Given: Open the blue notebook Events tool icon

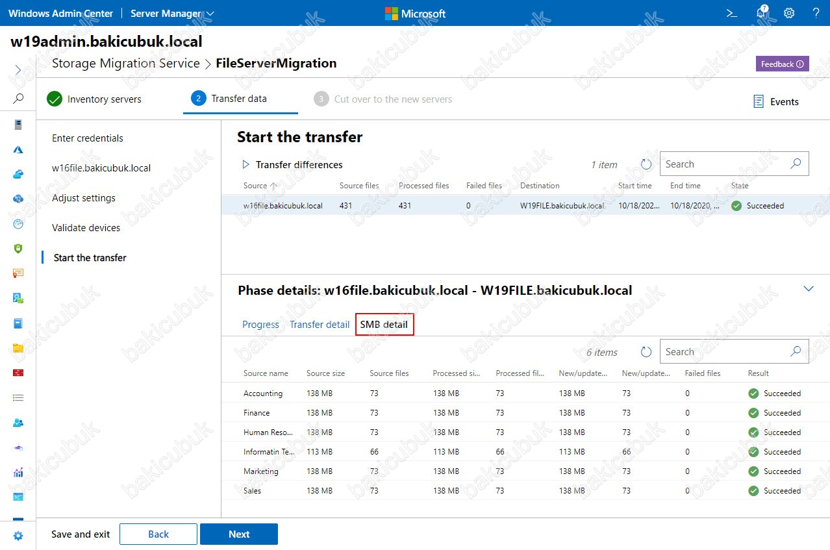Looking at the screenshot, I should pyautogui.click(x=18, y=323).
